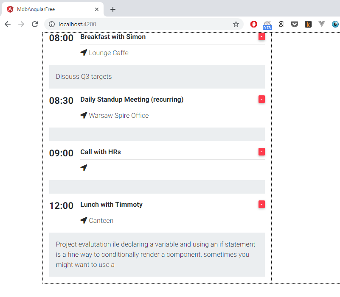This screenshot has width=340, height=297.
Task: Open the orange k extension
Action: point(308,24)
